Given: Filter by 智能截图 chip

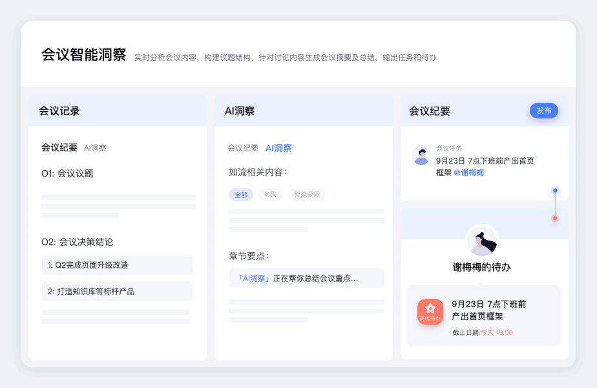Looking at the screenshot, I should pos(306,195).
